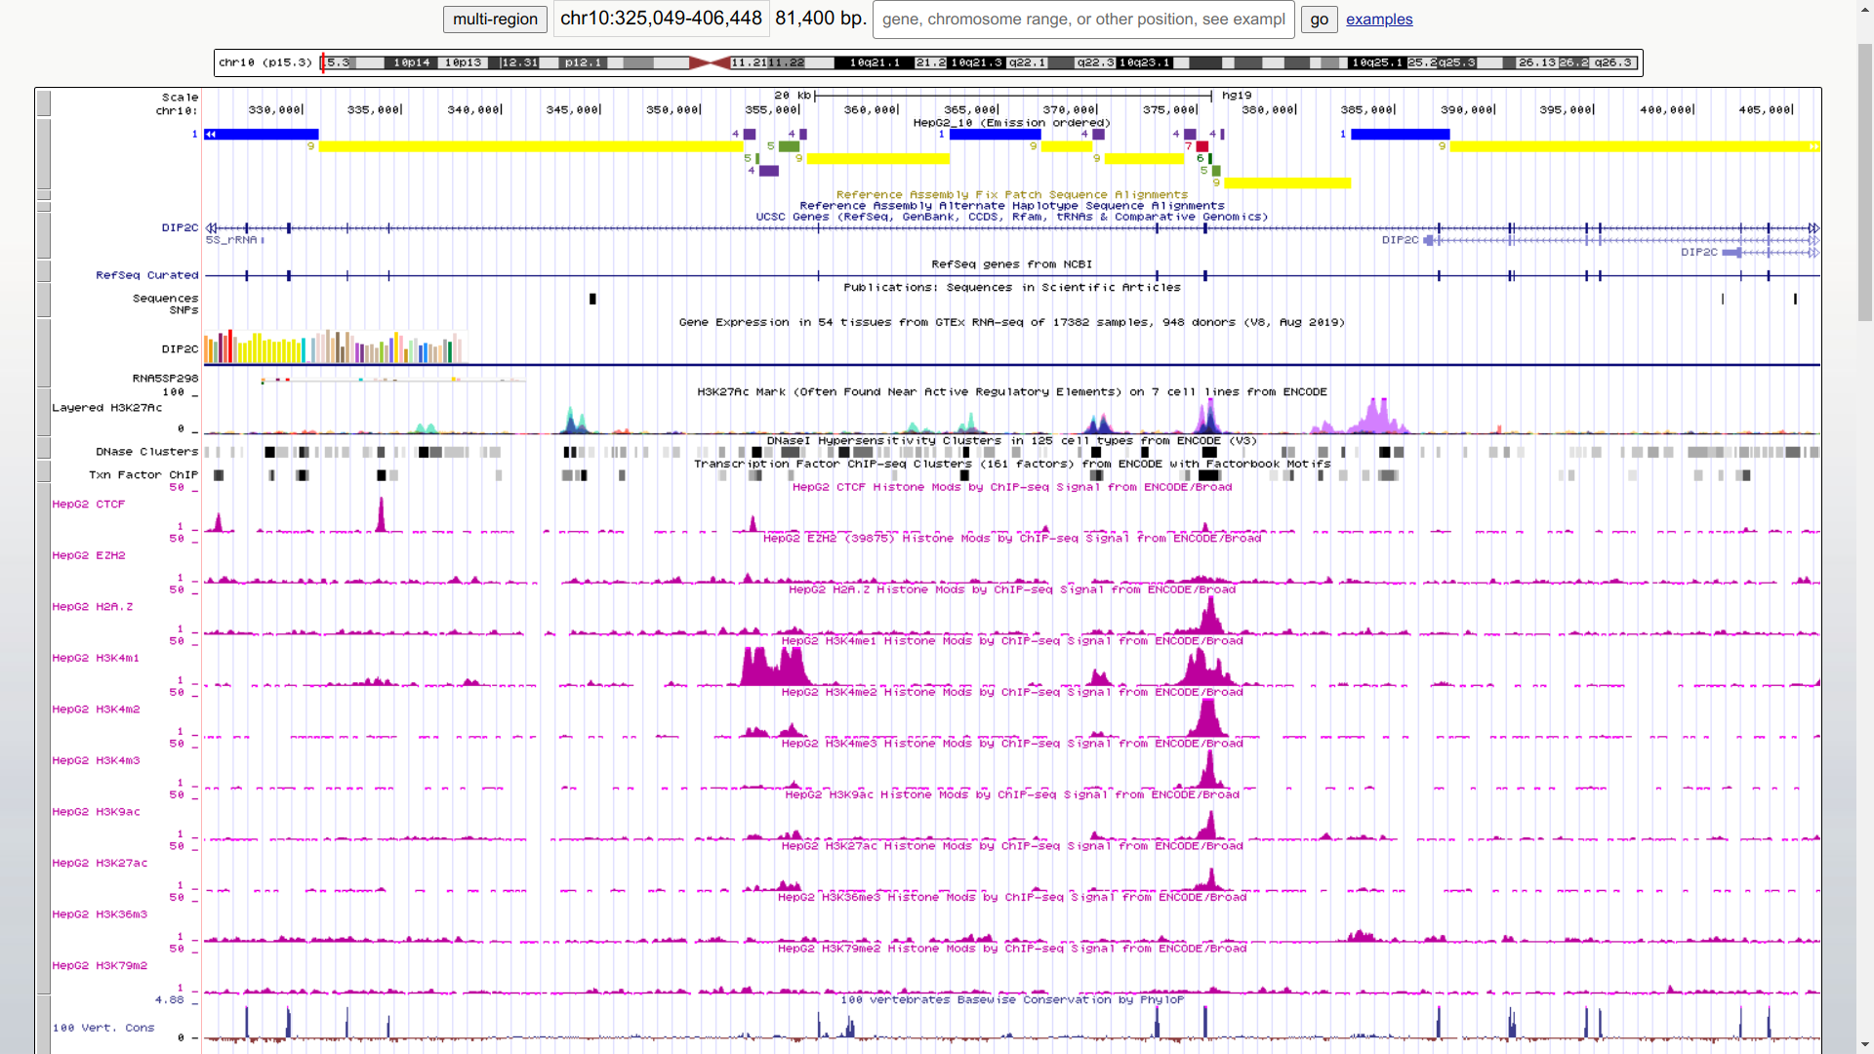The image size is (1874, 1054).
Task: Click the chr10 position range text
Action: click(x=661, y=18)
